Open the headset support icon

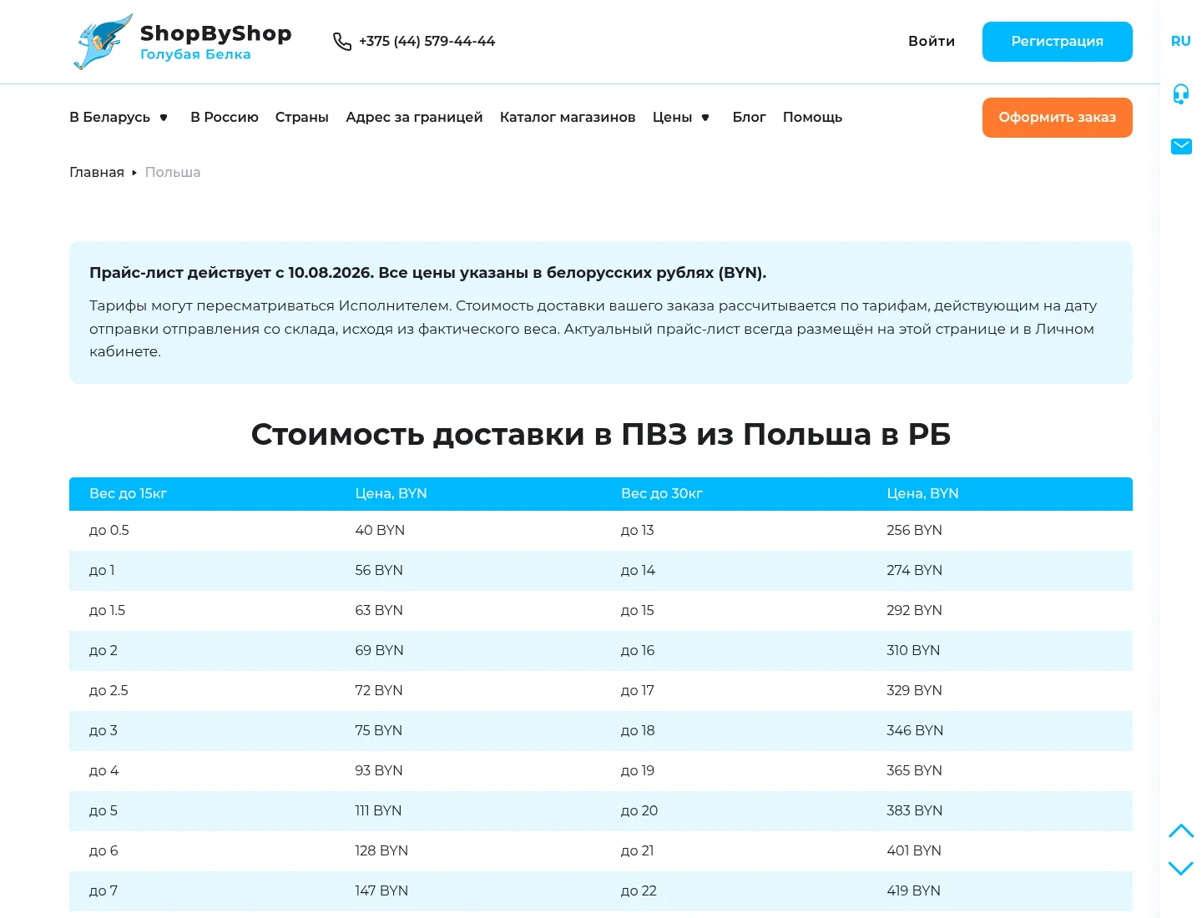(1181, 93)
